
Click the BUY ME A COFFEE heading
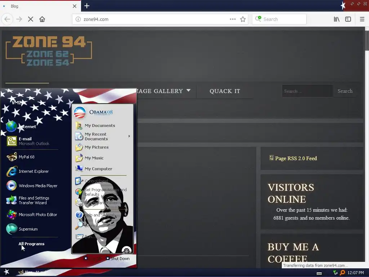point(293,253)
